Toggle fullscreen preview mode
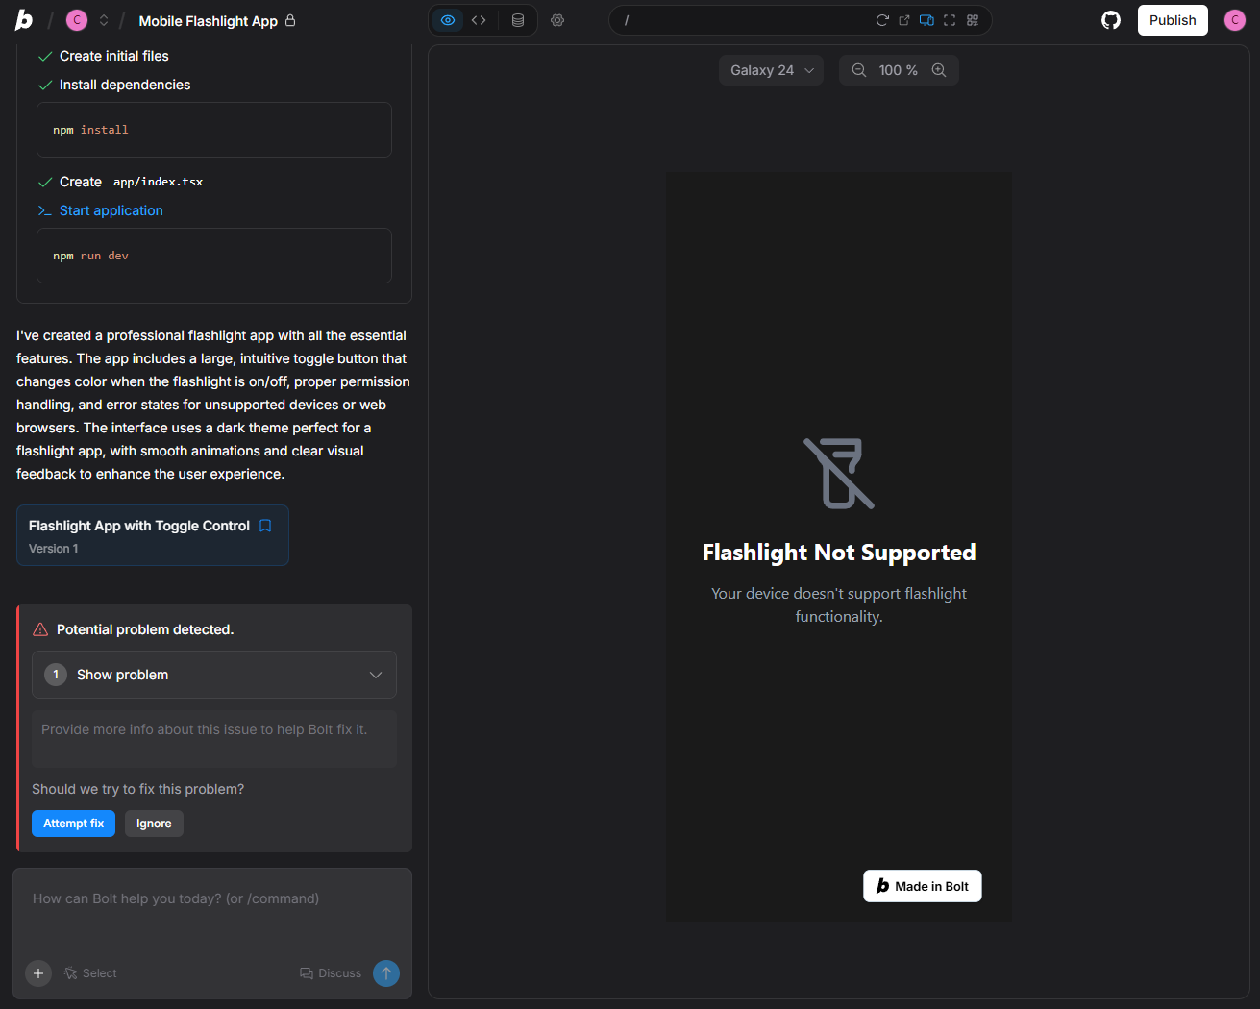Image resolution: width=1260 pixels, height=1009 pixels. tap(950, 19)
